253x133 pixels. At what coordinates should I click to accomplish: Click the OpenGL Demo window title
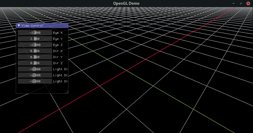pos(126,3)
